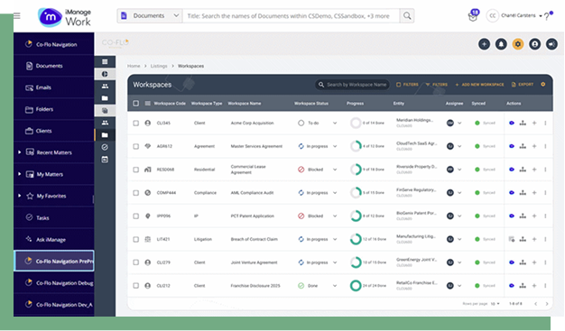Viewport: 565px width, 331px height.
Task: Click progress ring for Franchise Disclosure 2025
Action: click(356, 286)
